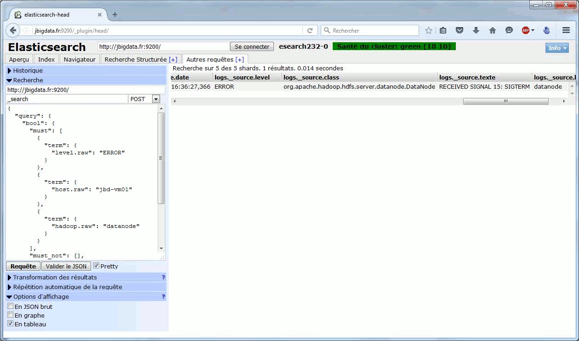Click the browser back arrow button

point(13,30)
